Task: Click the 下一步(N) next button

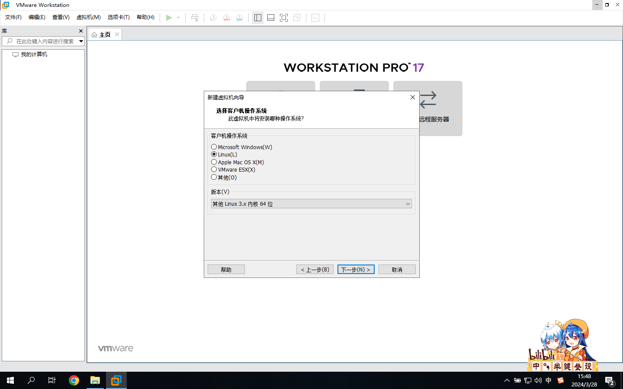Action: pos(356,270)
